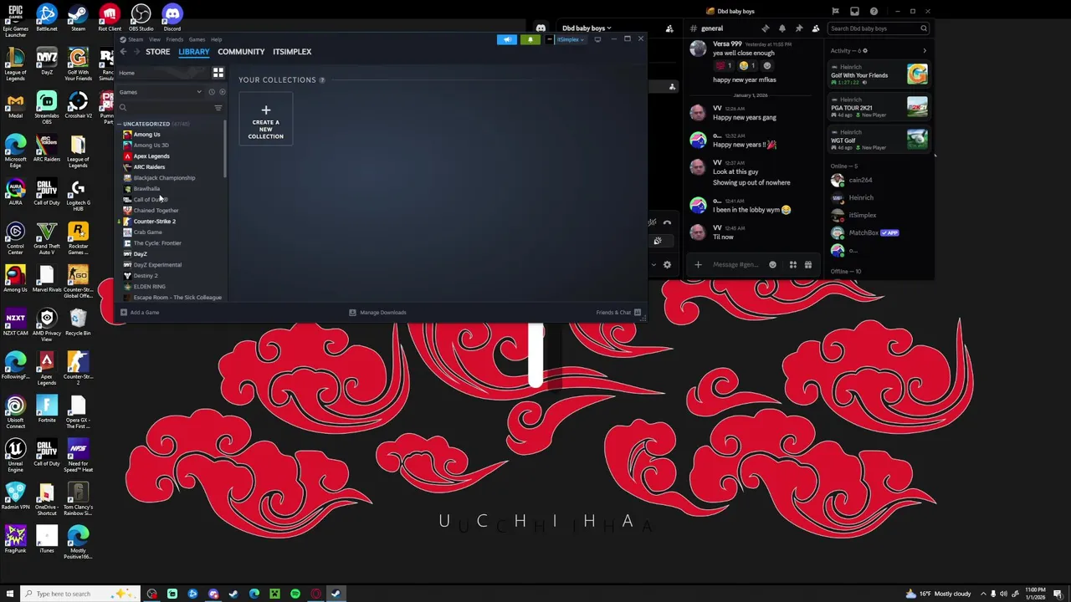Select Apex Legends in Steam library list

click(151, 156)
